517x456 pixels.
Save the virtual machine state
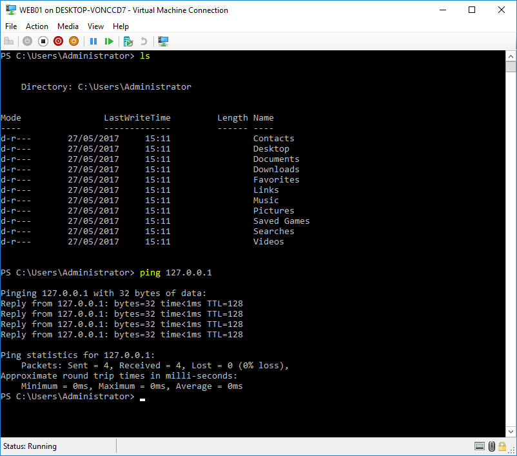tap(73, 41)
